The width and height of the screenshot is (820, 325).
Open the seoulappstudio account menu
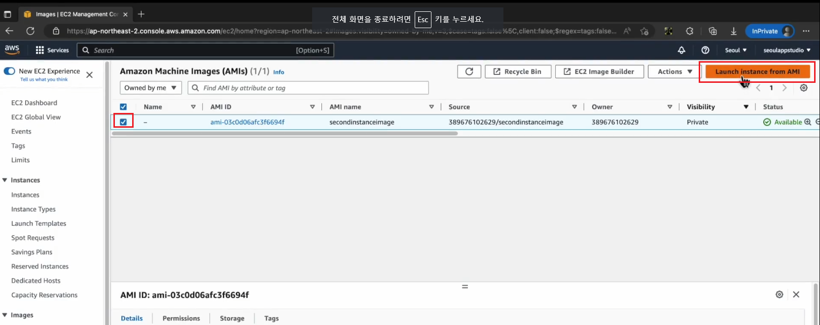pos(787,50)
